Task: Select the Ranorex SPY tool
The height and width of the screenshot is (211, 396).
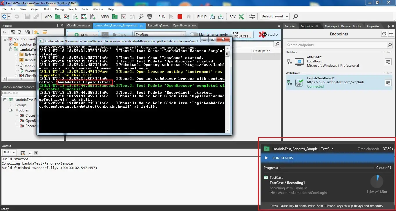Action: [242, 17]
